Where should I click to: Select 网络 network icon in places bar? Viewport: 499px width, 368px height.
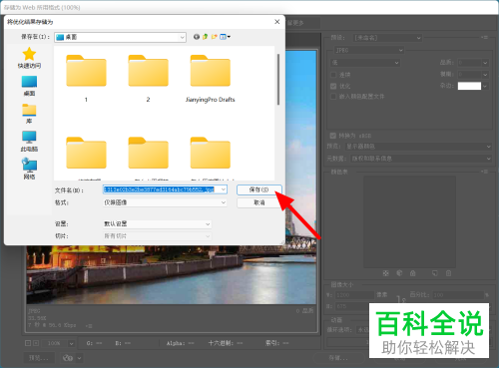click(29, 165)
